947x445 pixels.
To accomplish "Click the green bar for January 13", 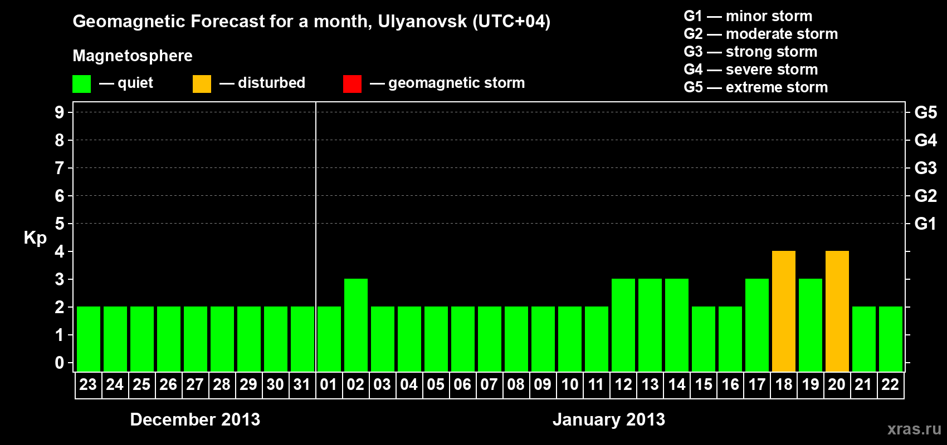I will [x=650, y=325].
